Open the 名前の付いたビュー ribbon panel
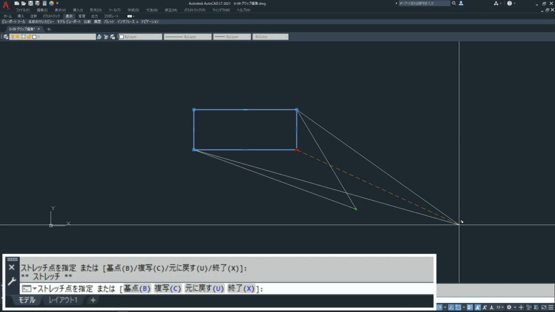 tap(41, 22)
